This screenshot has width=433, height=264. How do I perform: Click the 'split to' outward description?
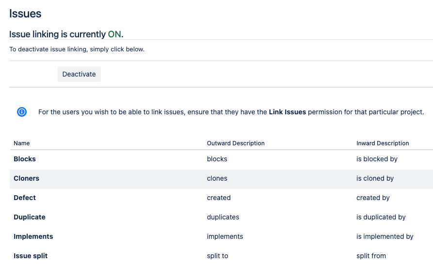coord(217,256)
